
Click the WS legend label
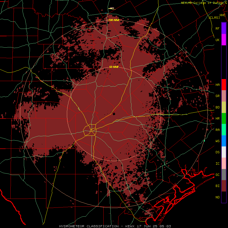click(x=218, y=141)
